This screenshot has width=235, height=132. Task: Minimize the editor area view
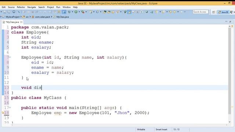coord(226,22)
